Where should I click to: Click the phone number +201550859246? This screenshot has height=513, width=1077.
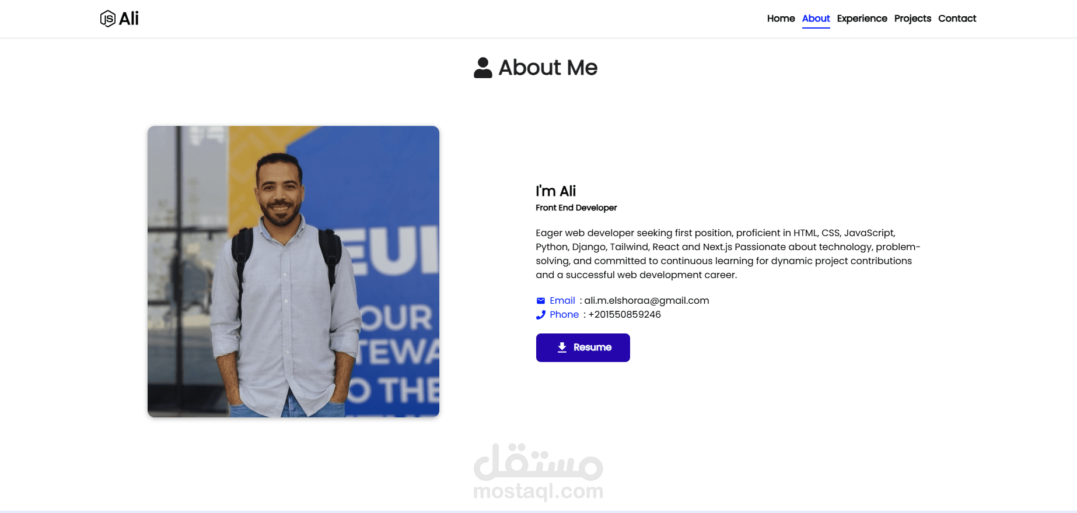pyautogui.click(x=624, y=315)
